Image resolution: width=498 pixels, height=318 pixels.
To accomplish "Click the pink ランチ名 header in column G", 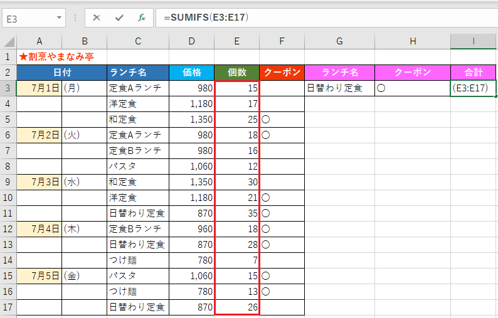I will 339,73.
